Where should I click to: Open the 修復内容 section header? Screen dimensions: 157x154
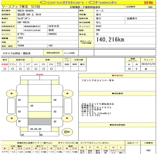(x=116, y=75)
